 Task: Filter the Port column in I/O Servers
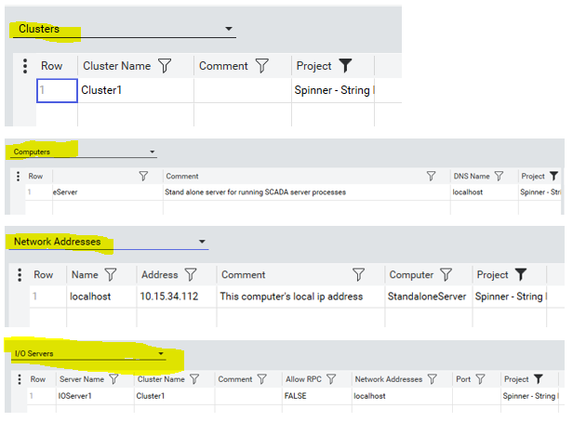[x=480, y=379]
